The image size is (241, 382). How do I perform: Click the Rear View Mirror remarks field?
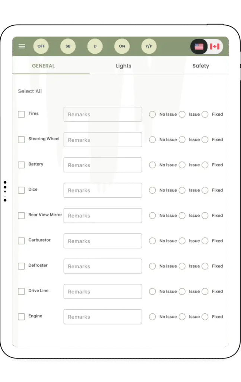[x=103, y=216]
